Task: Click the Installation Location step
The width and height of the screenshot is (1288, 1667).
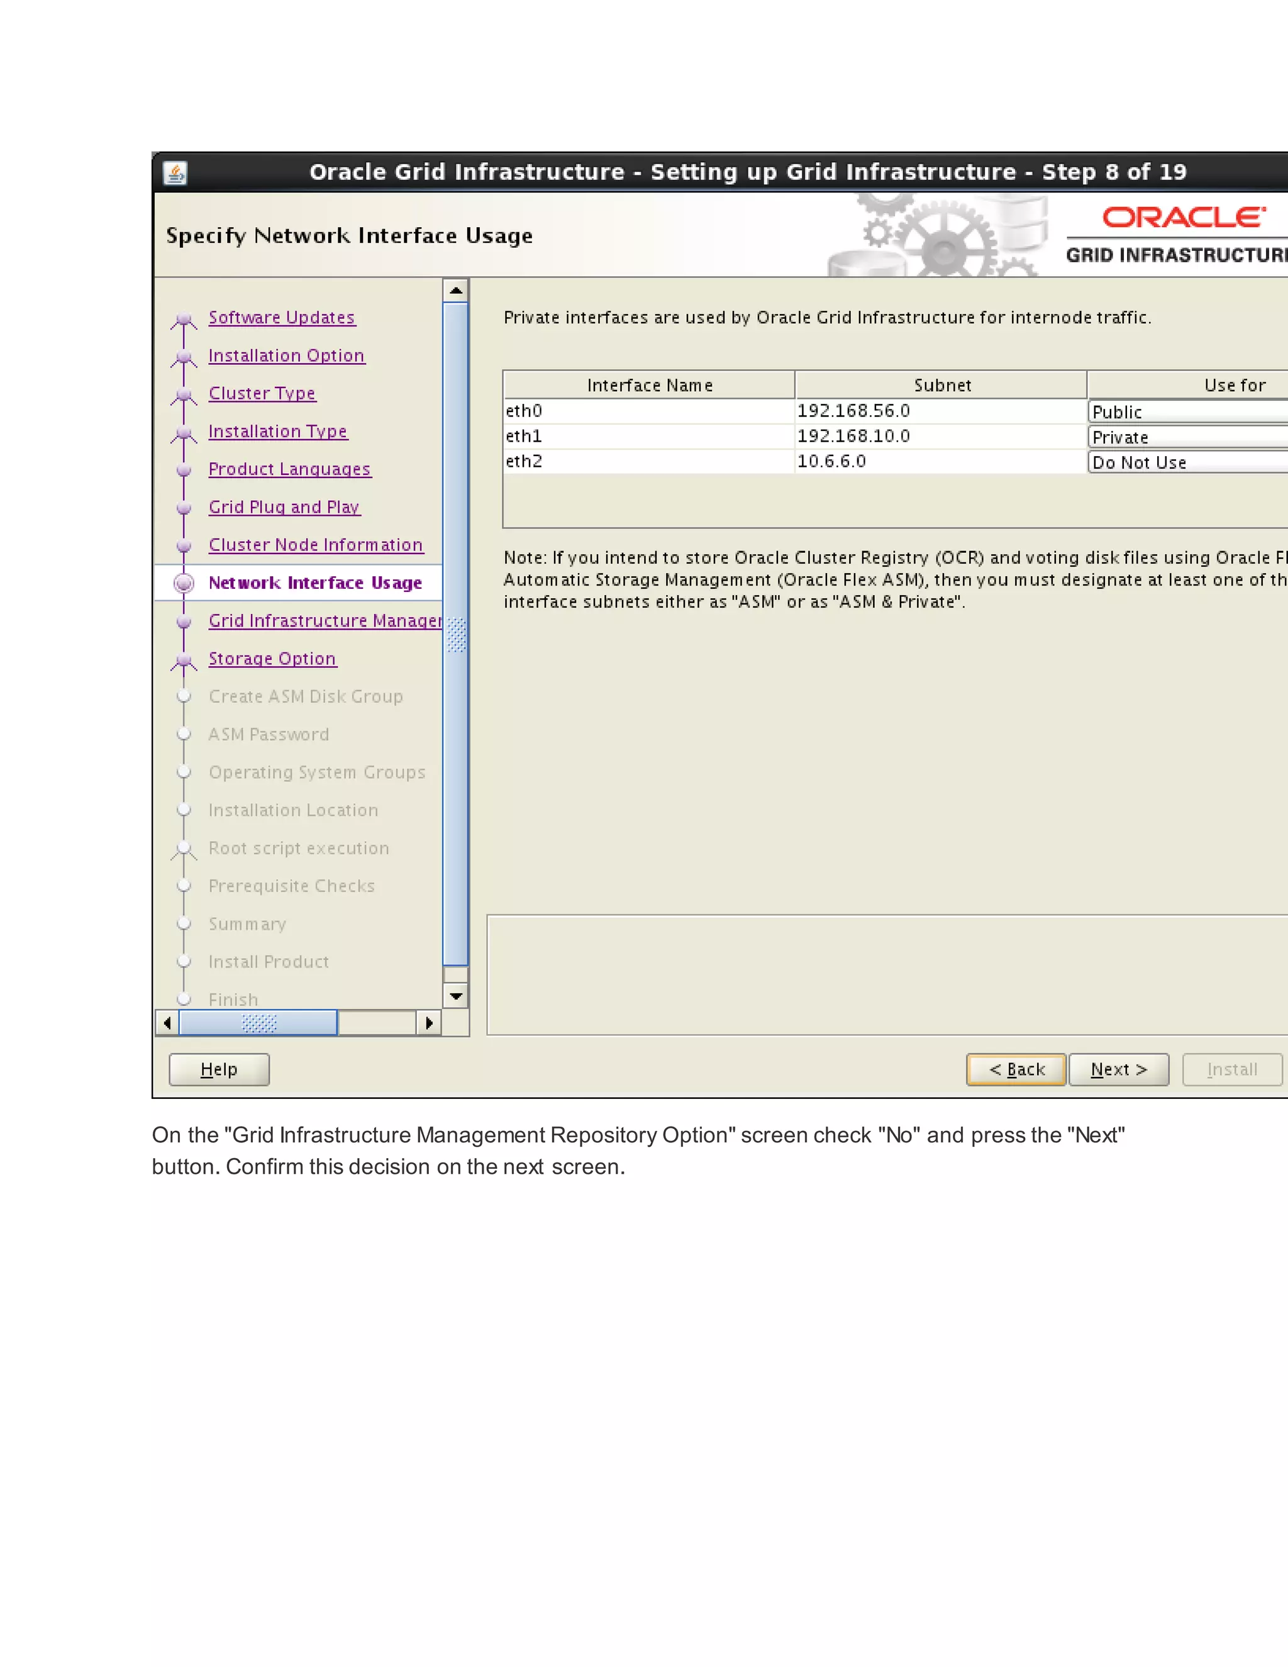Action: point(293,811)
